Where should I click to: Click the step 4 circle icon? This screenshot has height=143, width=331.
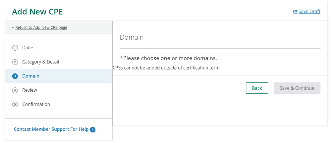point(15,90)
